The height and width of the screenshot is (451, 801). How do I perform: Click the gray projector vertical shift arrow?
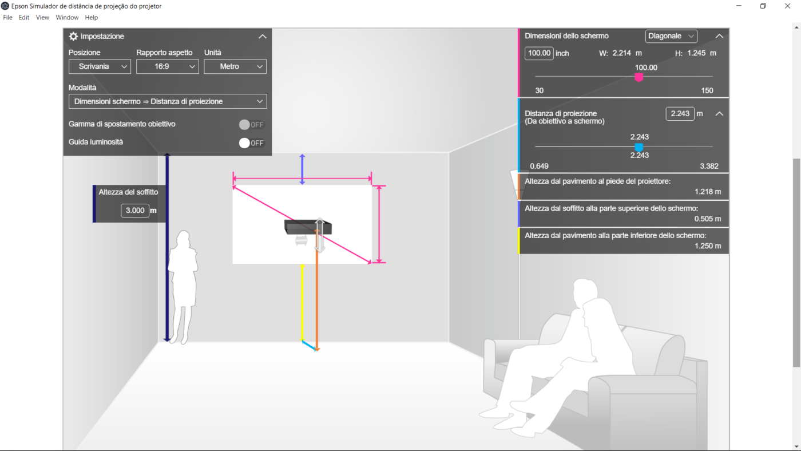coord(320,235)
